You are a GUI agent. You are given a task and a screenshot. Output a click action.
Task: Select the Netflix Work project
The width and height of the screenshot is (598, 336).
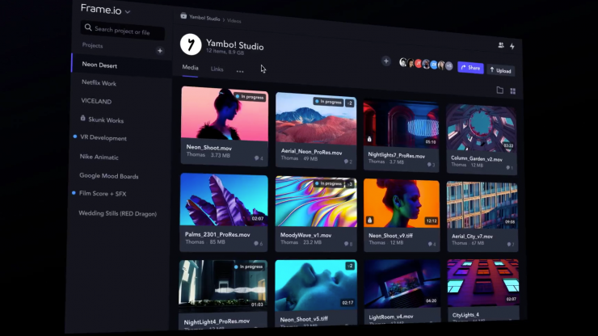click(99, 82)
